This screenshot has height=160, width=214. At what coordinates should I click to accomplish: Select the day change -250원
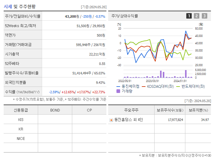click(x=87, y=16)
